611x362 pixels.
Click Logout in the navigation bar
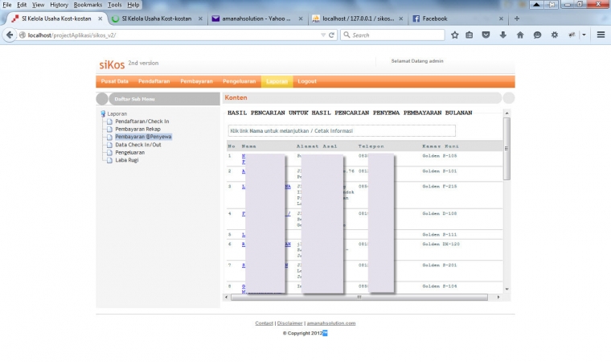306,81
